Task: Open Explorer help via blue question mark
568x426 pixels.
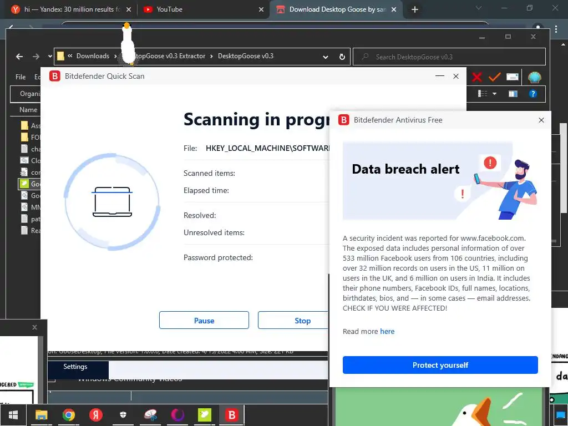Action: [532, 94]
